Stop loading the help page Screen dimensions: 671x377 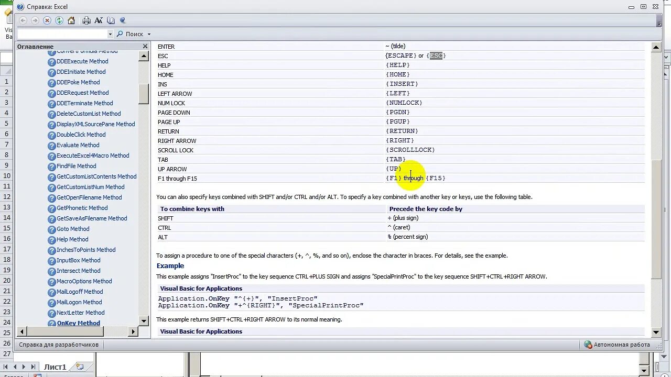[47, 21]
